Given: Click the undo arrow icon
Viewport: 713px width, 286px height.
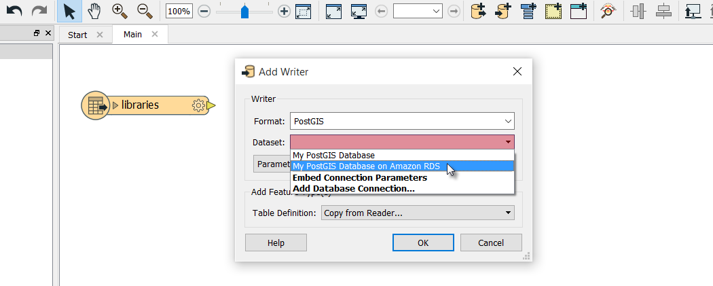Looking at the screenshot, I should (x=14, y=12).
